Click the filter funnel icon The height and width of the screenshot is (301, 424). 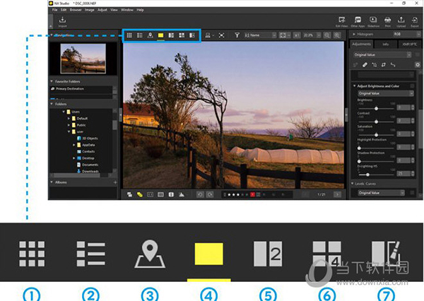coord(237,35)
